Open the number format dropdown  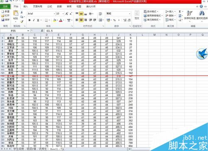pos(130,14)
